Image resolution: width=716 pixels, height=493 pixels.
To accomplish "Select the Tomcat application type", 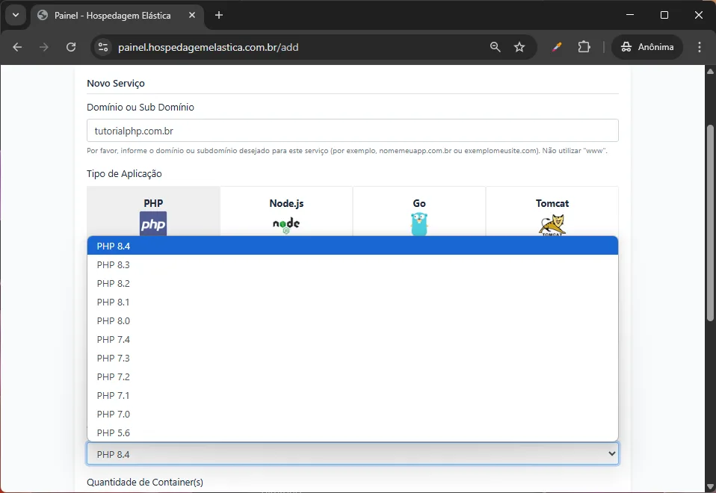I will pyautogui.click(x=552, y=211).
